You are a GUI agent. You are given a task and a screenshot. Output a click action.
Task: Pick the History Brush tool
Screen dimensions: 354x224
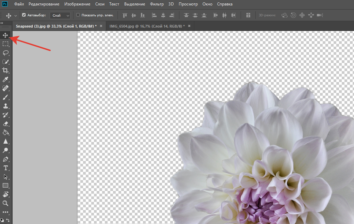pos(5,115)
